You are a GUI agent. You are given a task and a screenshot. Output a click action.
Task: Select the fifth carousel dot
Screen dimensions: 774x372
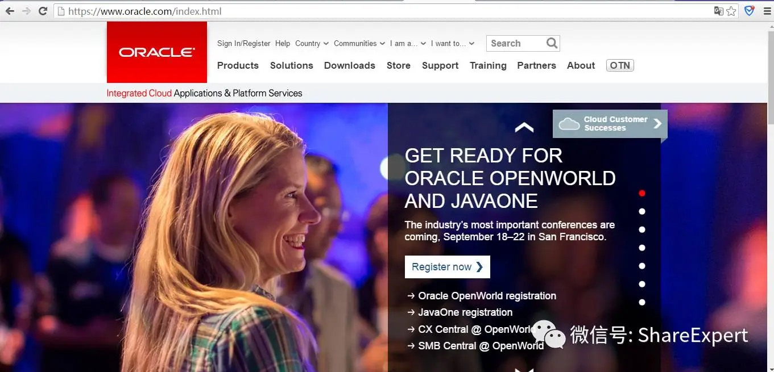pos(642,266)
